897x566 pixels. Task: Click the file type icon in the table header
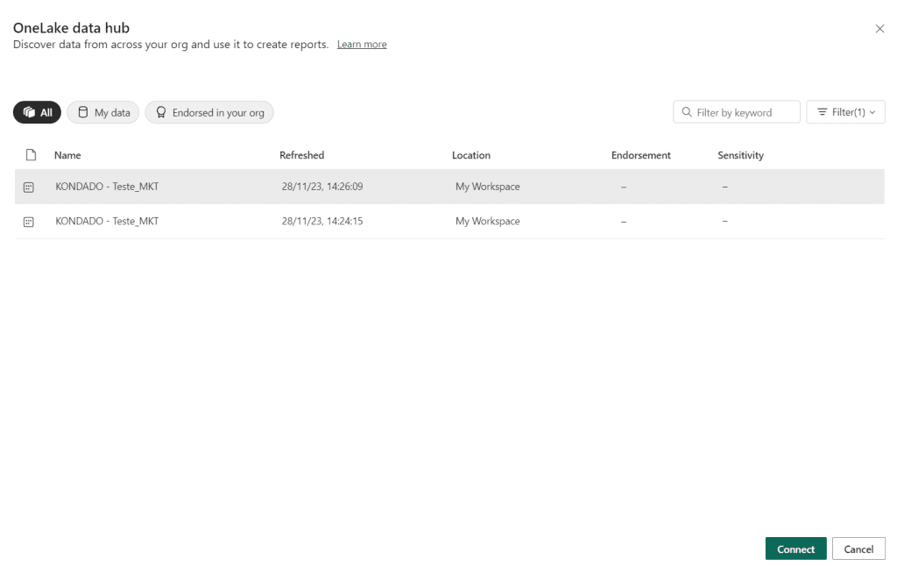[x=31, y=155]
